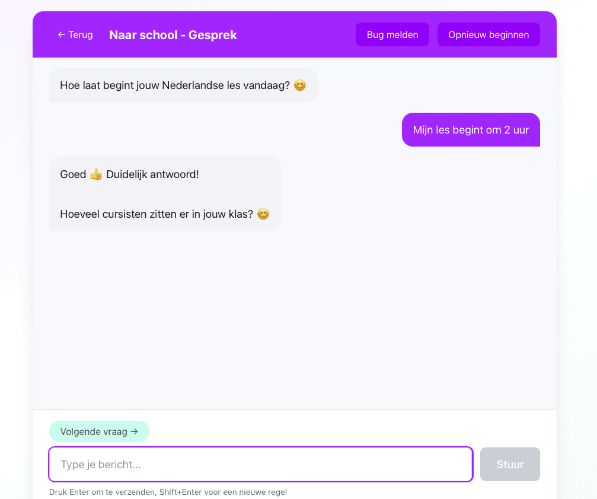Skip ahead with the Volgende vraag chip

[x=99, y=431]
